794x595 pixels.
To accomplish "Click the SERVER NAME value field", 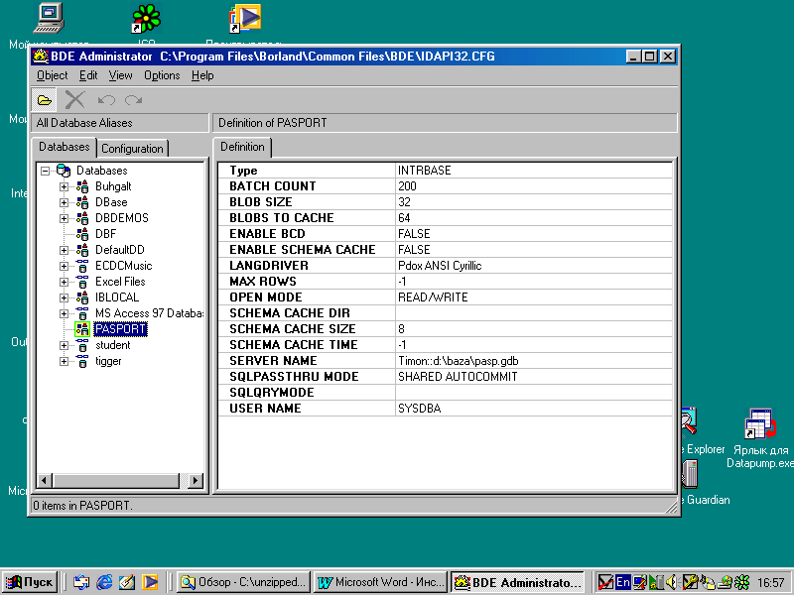I will click(533, 361).
